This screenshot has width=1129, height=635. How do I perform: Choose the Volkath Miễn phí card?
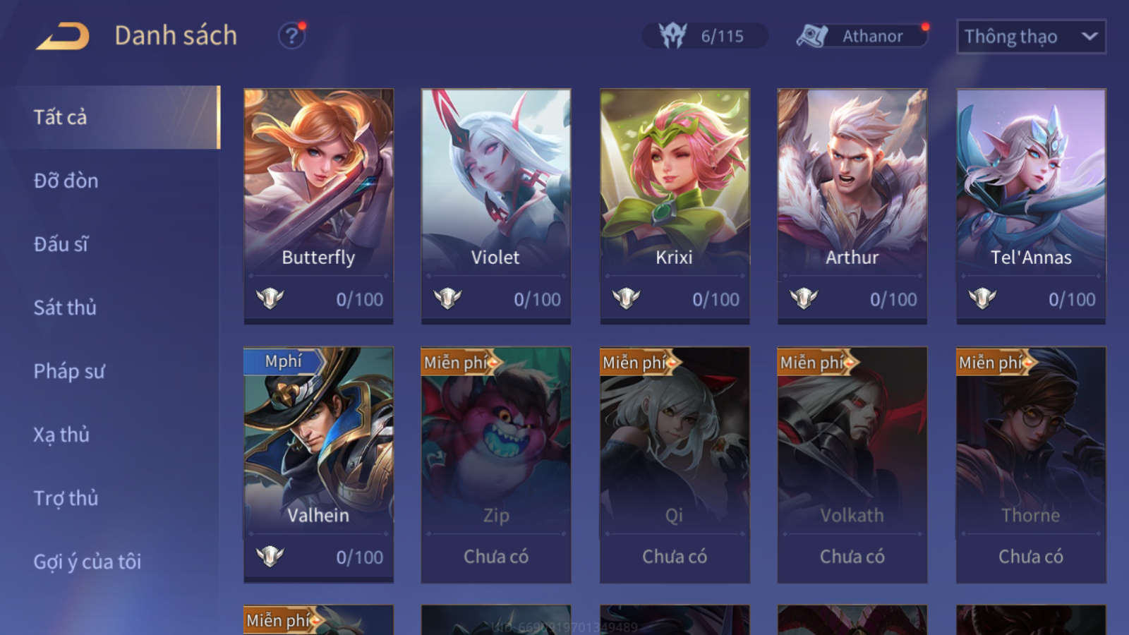pos(852,464)
